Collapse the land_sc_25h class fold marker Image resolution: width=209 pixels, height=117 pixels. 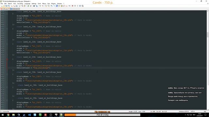click(x=7, y=100)
